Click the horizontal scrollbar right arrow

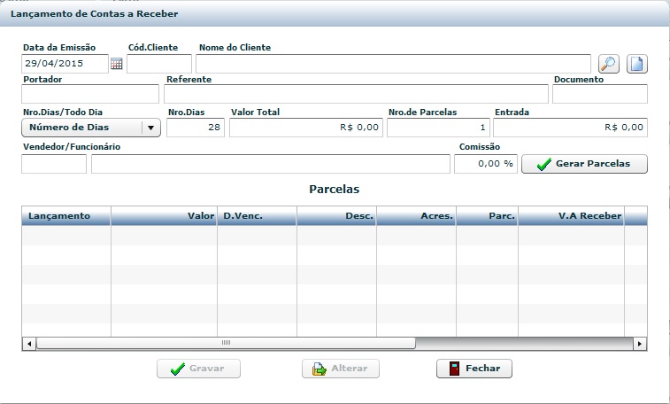(640, 343)
